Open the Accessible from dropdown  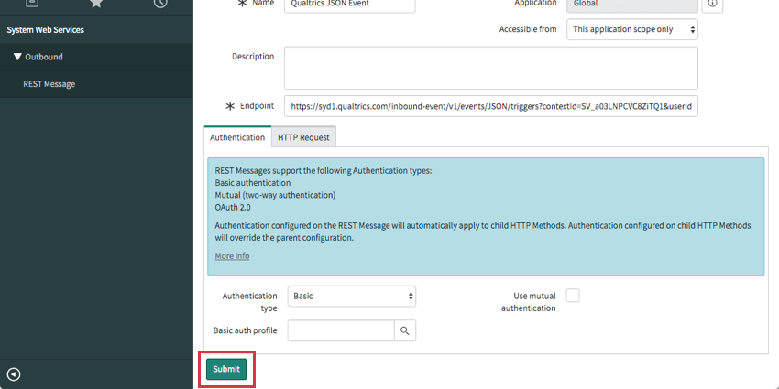click(632, 29)
